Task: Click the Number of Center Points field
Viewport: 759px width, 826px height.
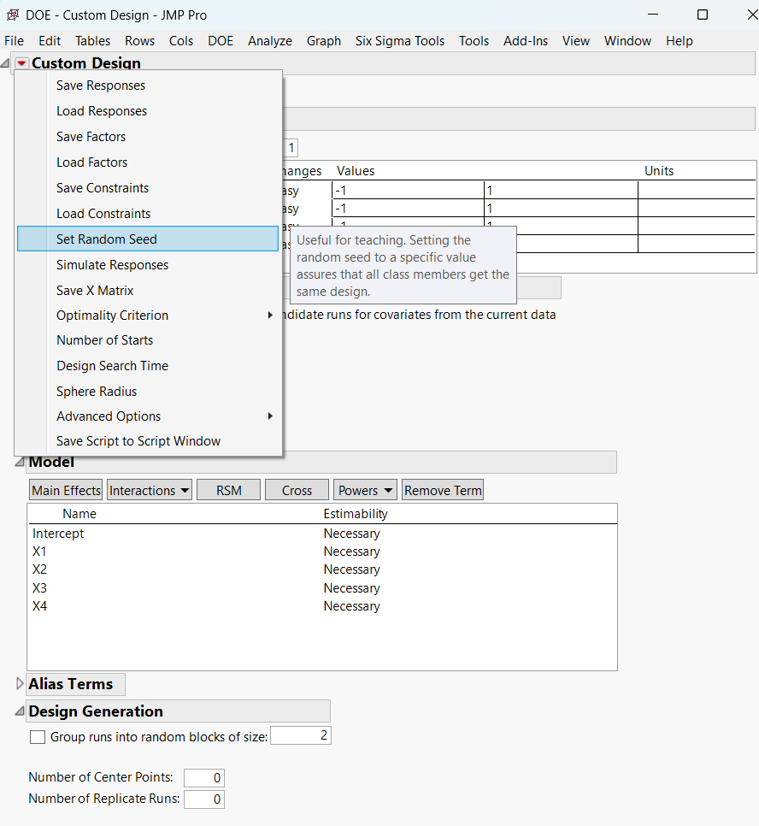Action: tap(203, 777)
